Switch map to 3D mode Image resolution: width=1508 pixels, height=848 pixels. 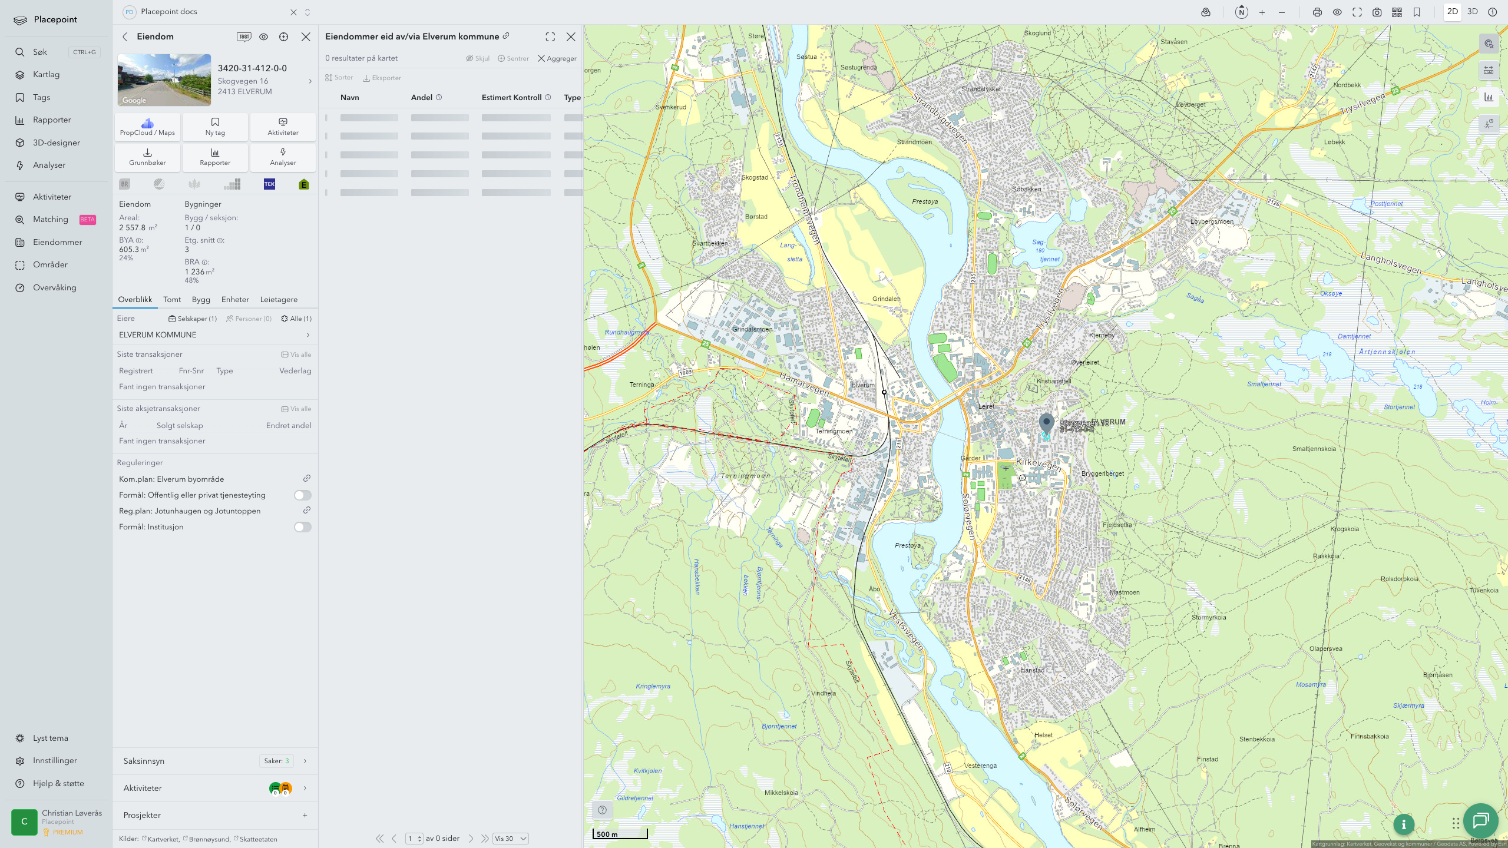[1473, 12]
